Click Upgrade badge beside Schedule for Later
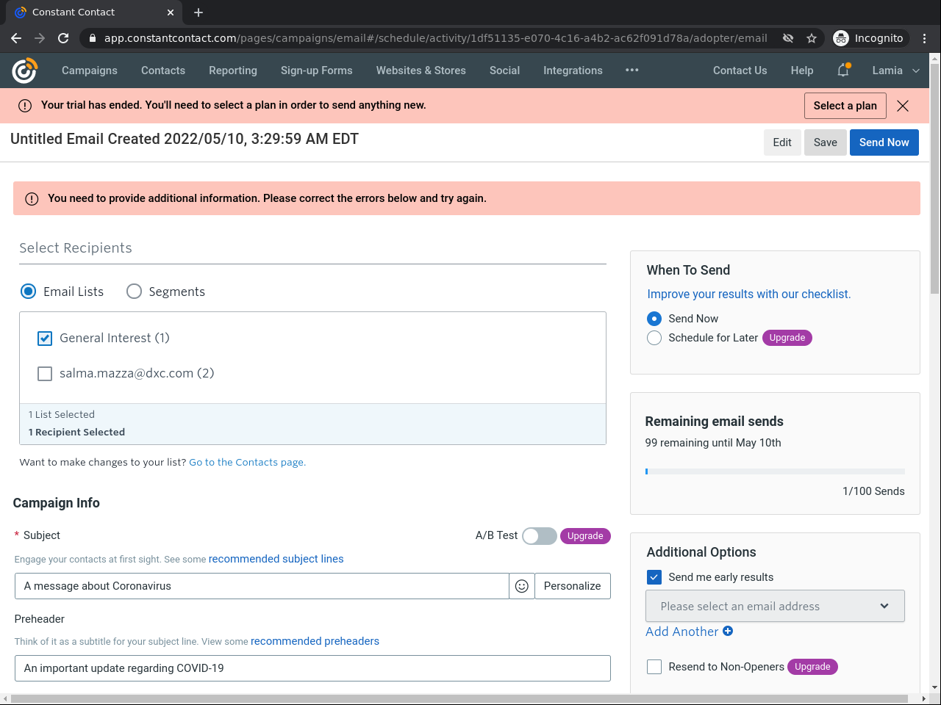The height and width of the screenshot is (705, 941). point(787,338)
